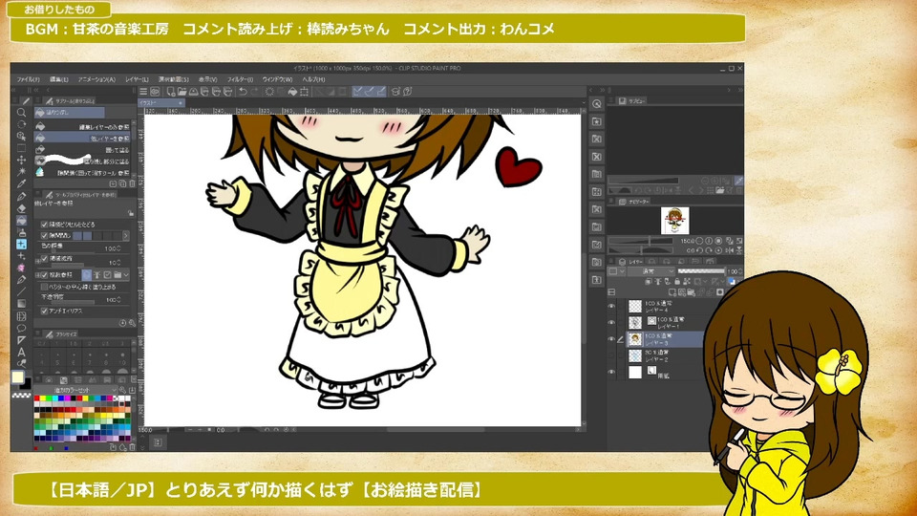Select the Frame border tool

click(22, 316)
